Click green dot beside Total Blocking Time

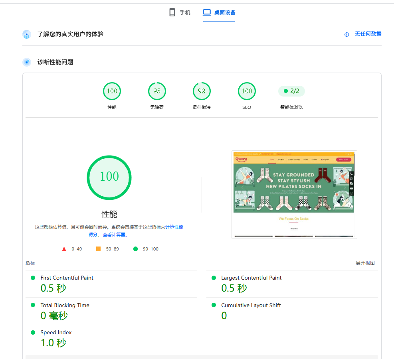coord(33,305)
